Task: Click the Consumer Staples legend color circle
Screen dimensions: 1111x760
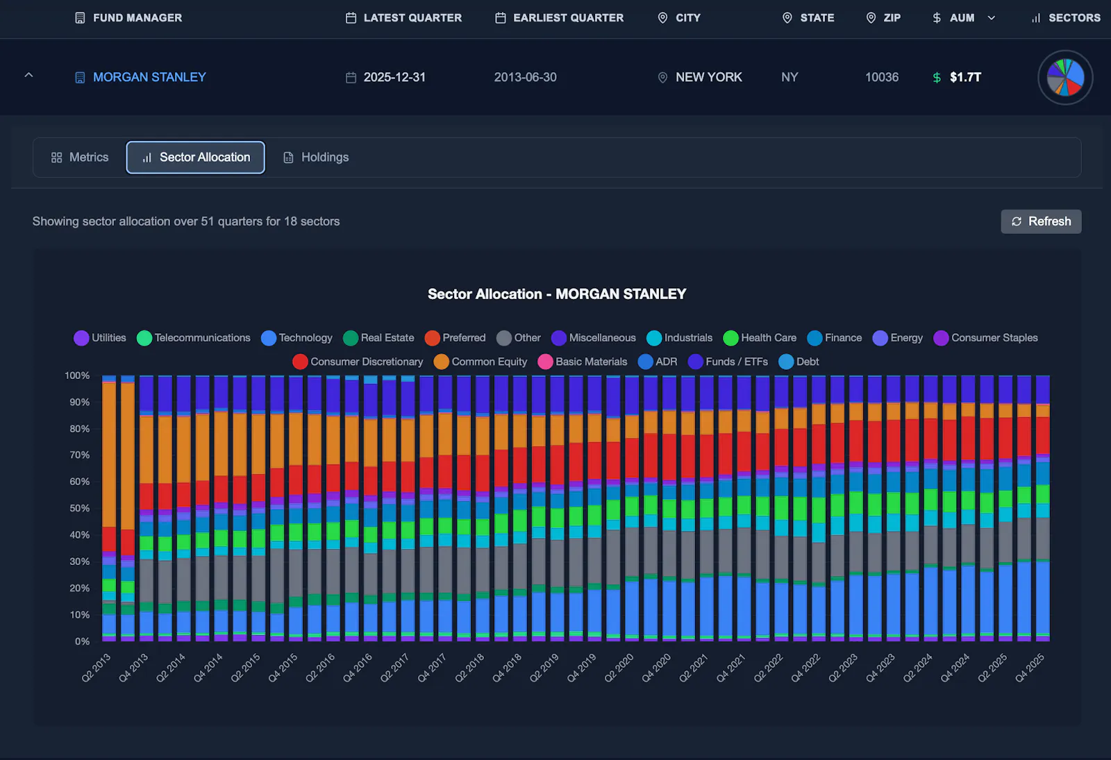Action: 942,338
